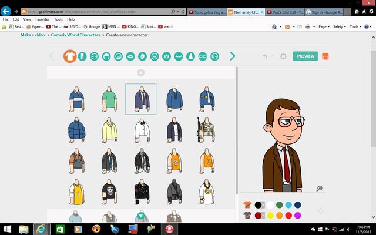This screenshot has width=376, height=235.
Task: Open the Tools dropdown in command bar
Action: [x=355, y=26]
